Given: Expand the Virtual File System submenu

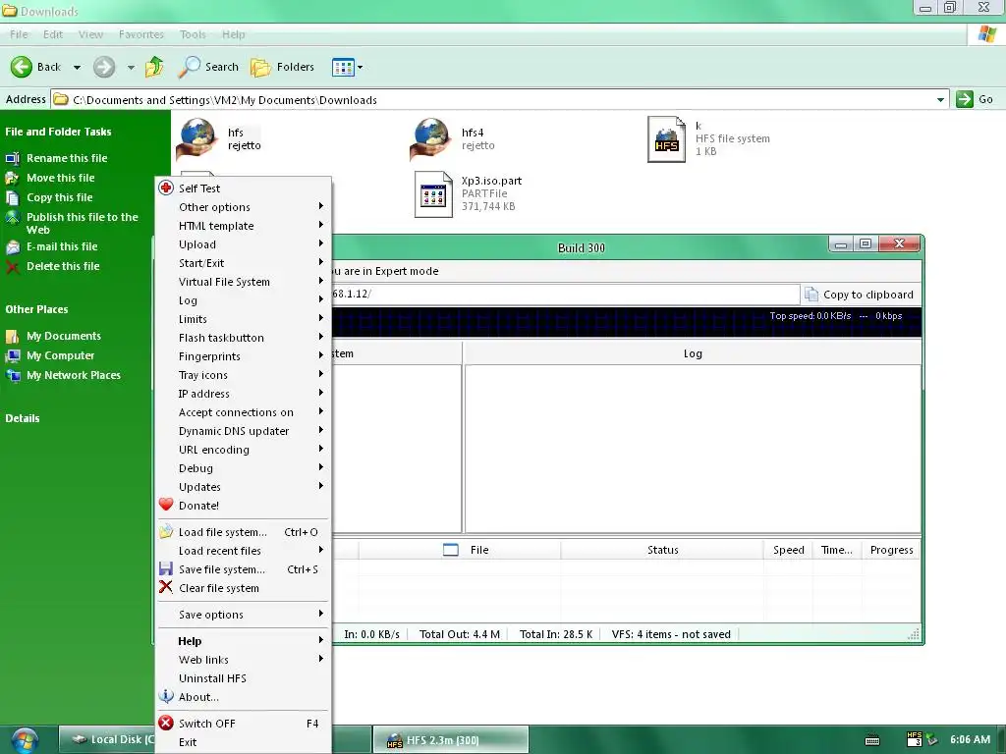Looking at the screenshot, I should 244,281.
